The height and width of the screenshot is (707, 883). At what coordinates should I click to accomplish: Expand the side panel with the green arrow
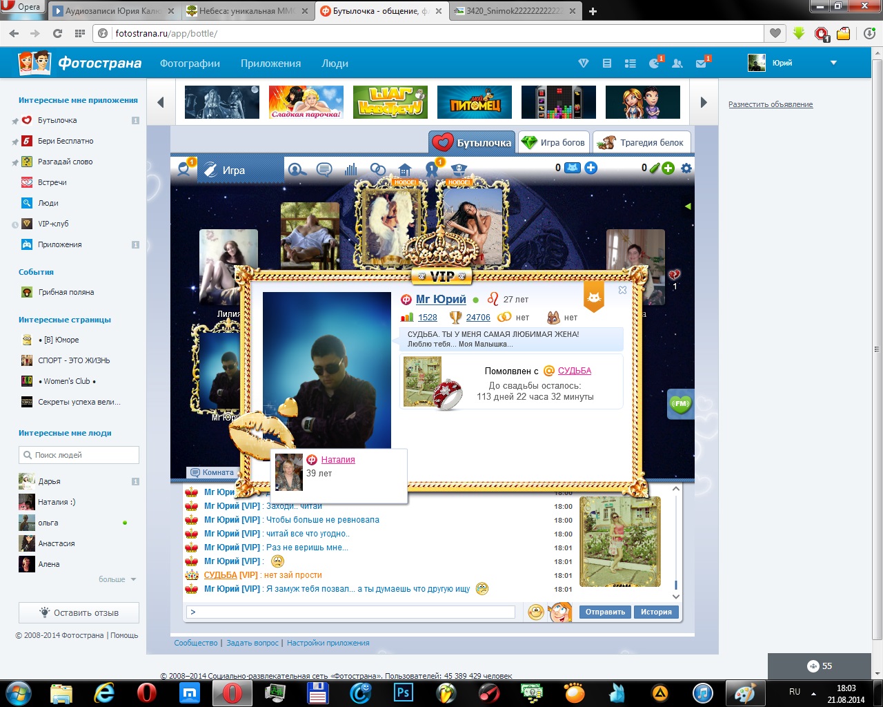pos(688,206)
